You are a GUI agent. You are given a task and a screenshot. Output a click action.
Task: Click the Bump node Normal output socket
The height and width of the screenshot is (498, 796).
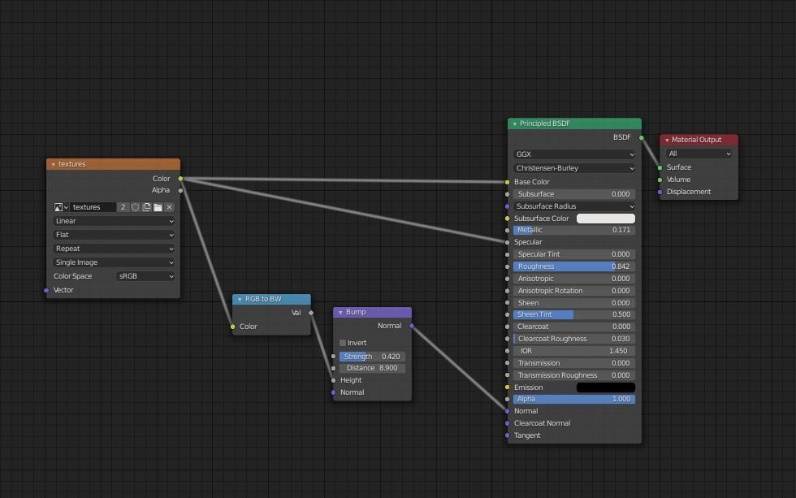pos(411,326)
